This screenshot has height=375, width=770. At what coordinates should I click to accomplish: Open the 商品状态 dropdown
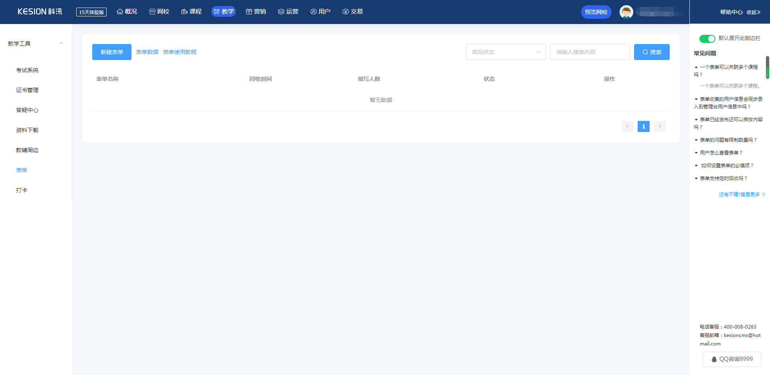coord(505,52)
